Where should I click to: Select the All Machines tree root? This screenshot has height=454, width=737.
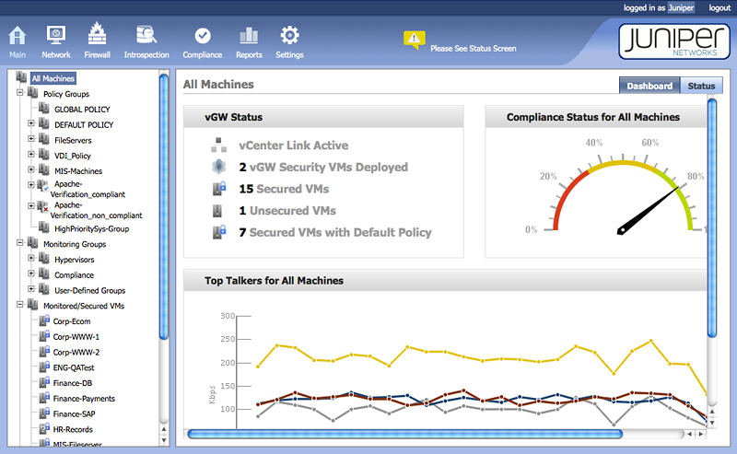click(x=53, y=79)
